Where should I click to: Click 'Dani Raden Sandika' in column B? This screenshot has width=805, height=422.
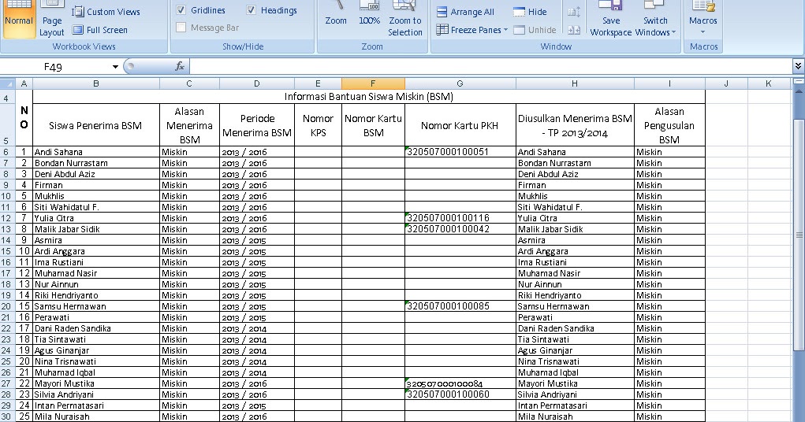tap(96, 328)
